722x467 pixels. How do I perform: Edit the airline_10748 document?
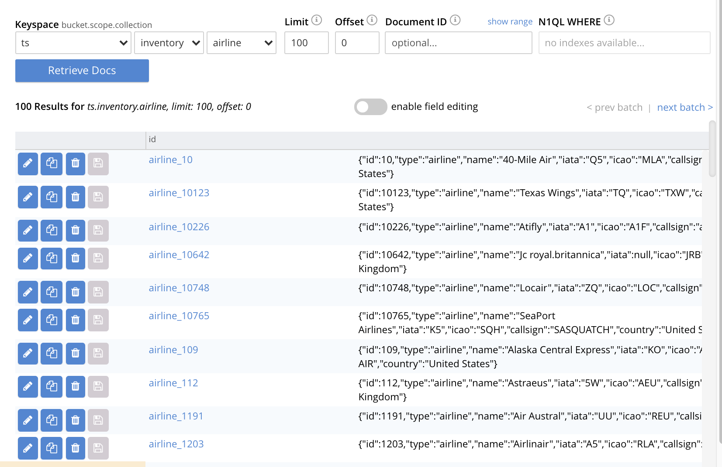pos(28,292)
